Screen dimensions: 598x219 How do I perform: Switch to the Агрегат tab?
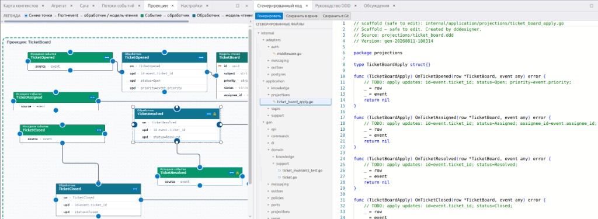(x=59, y=6)
